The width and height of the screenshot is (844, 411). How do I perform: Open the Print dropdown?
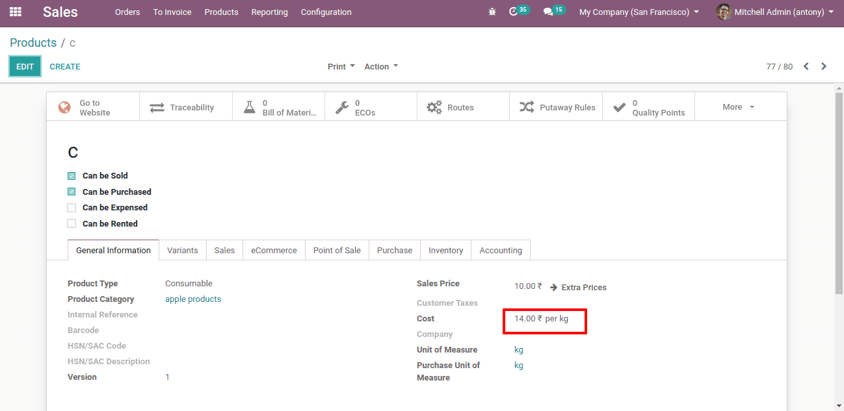click(341, 66)
